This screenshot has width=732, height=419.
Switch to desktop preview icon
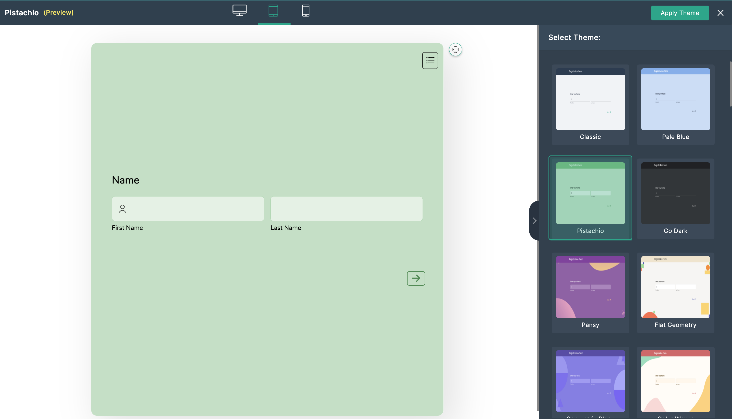(x=239, y=11)
